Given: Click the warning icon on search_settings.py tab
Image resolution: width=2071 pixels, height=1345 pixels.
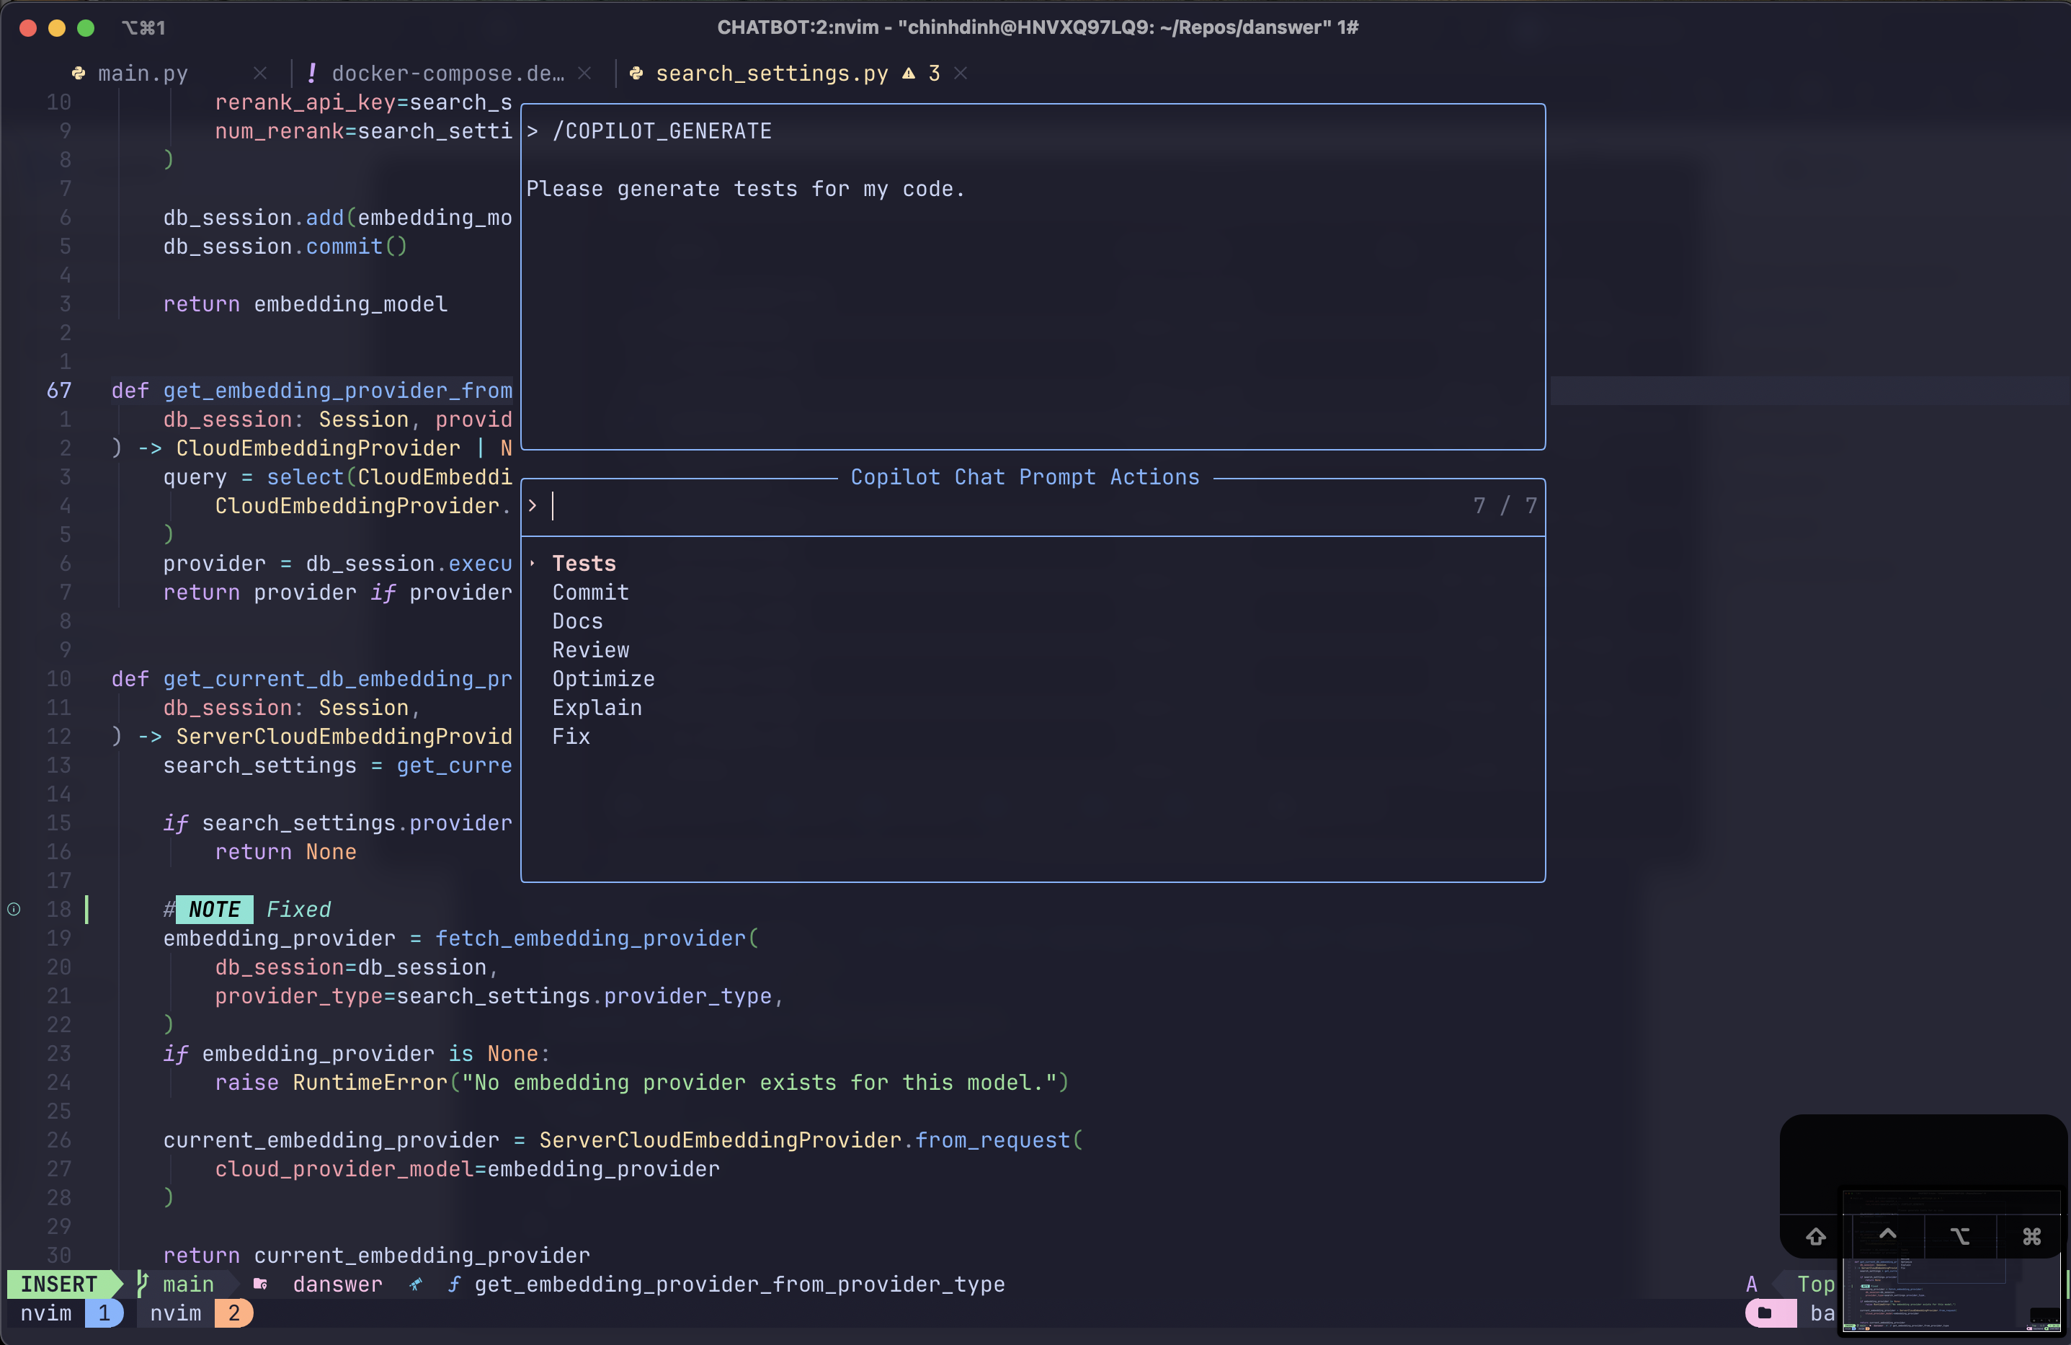Looking at the screenshot, I should (x=909, y=74).
